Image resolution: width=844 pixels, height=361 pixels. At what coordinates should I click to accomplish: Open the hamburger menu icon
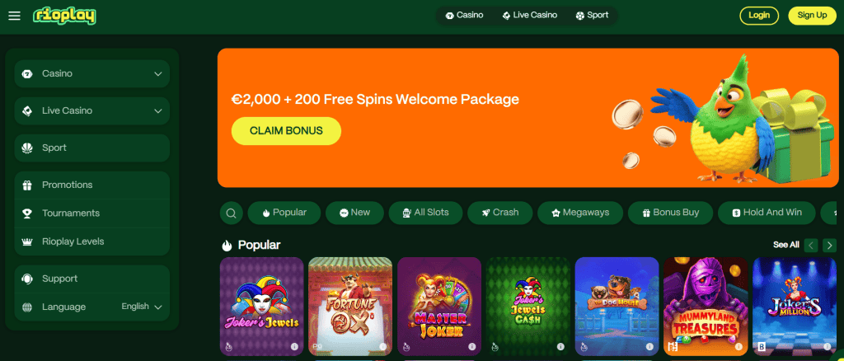point(15,16)
